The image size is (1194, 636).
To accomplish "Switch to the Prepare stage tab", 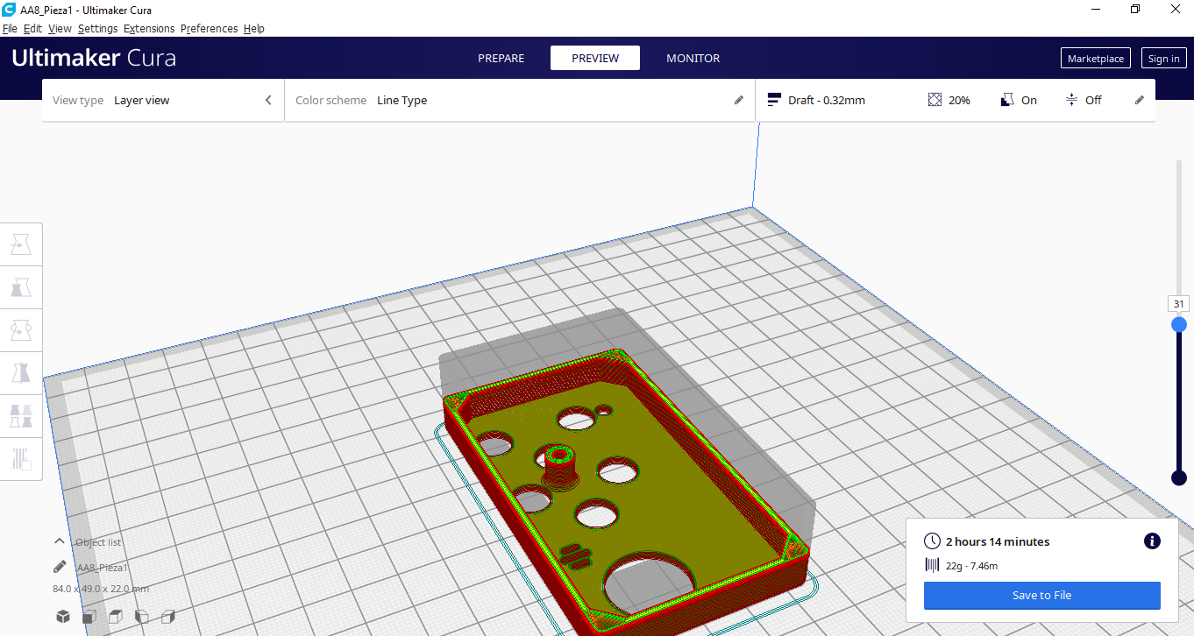I will point(501,59).
